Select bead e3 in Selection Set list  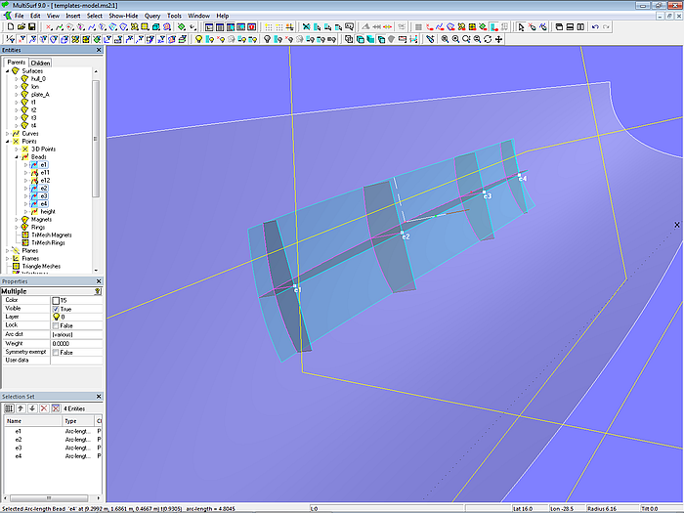pos(19,448)
